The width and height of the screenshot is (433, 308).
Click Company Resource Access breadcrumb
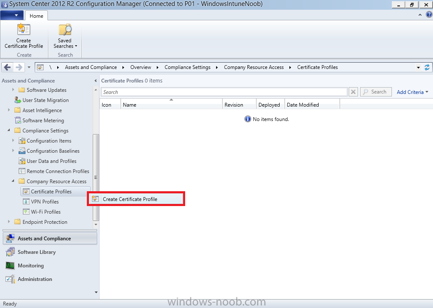(254, 67)
